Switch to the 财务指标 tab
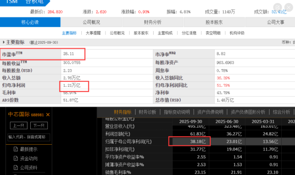 tap(123, 112)
